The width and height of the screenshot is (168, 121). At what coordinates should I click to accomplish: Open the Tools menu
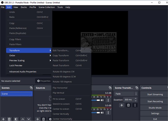60,7
